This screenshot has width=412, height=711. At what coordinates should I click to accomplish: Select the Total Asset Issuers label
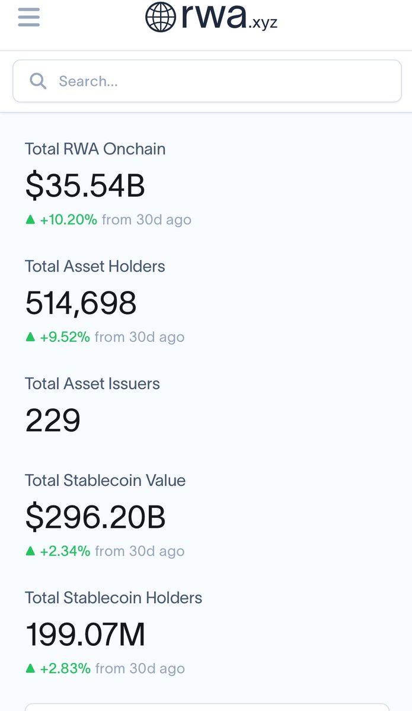(x=92, y=383)
